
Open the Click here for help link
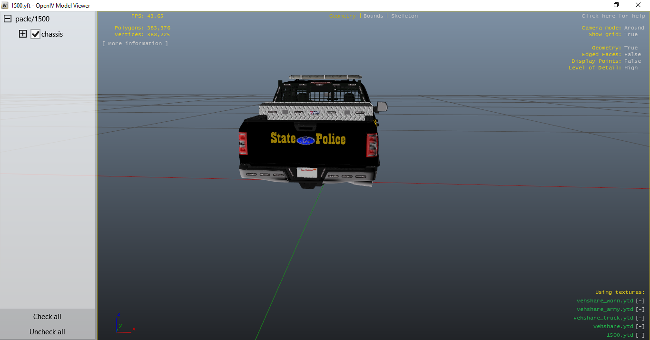(613, 16)
